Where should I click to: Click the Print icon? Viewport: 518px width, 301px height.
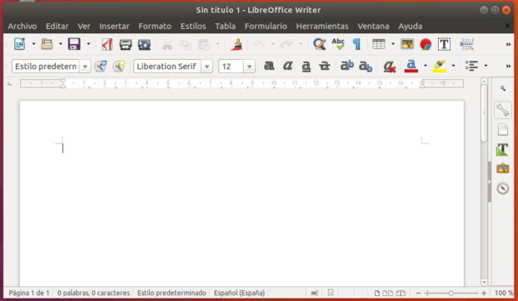(x=126, y=44)
